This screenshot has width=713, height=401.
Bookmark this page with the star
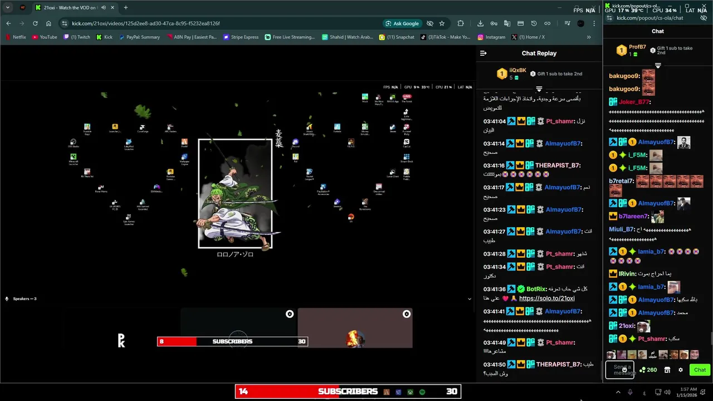pos(442,23)
